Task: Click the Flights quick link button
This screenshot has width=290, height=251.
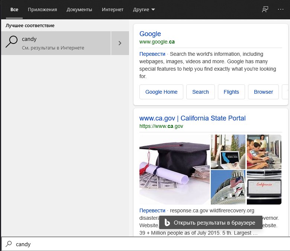Action: coord(231,92)
